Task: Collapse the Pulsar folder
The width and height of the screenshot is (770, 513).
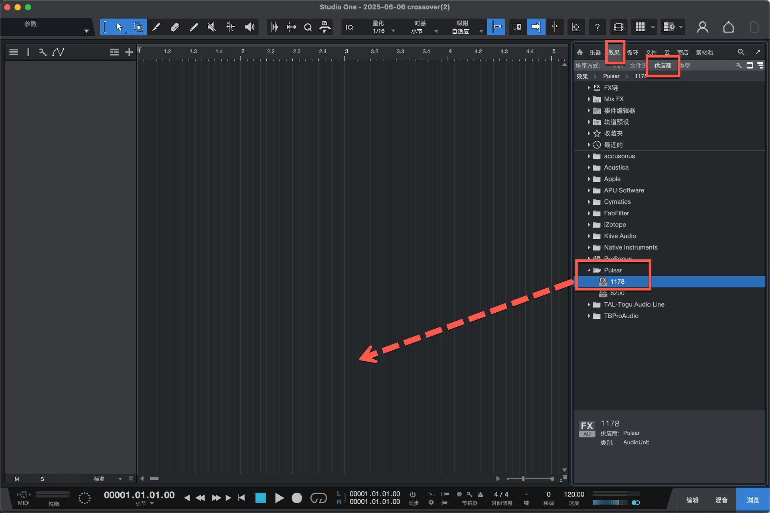Action: coord(589,270)
